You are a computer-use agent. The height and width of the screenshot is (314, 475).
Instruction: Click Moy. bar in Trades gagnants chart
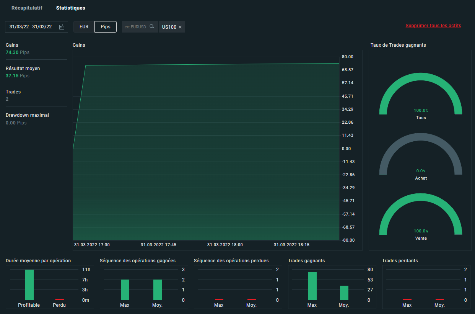click(x=344, y=293)
